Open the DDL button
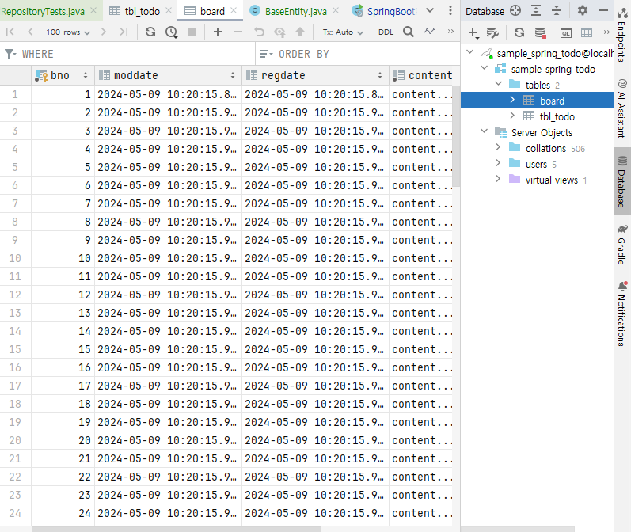Screen dimensions: 631x532 point(386,32)
